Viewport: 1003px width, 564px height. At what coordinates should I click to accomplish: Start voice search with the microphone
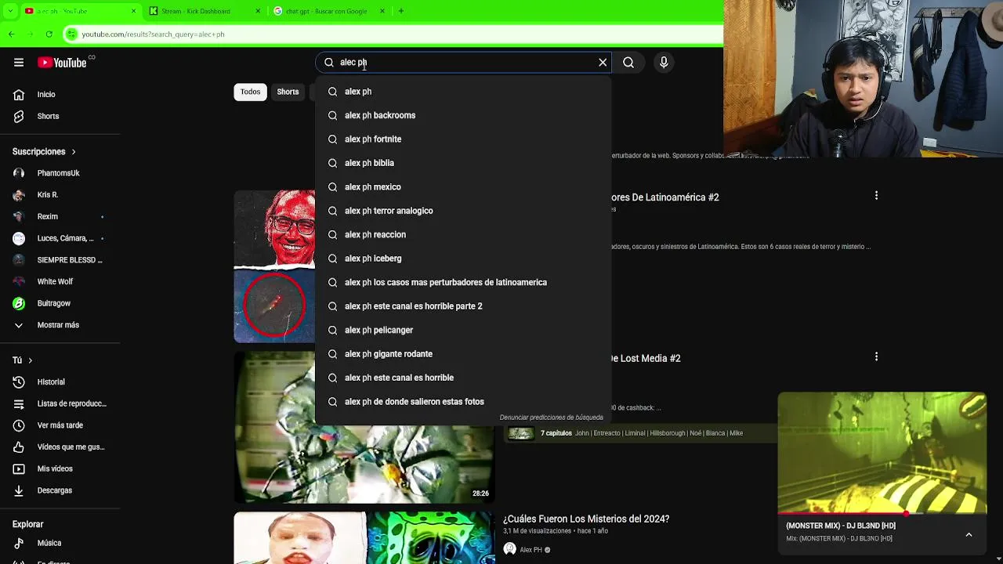click(x=664, y=63)
